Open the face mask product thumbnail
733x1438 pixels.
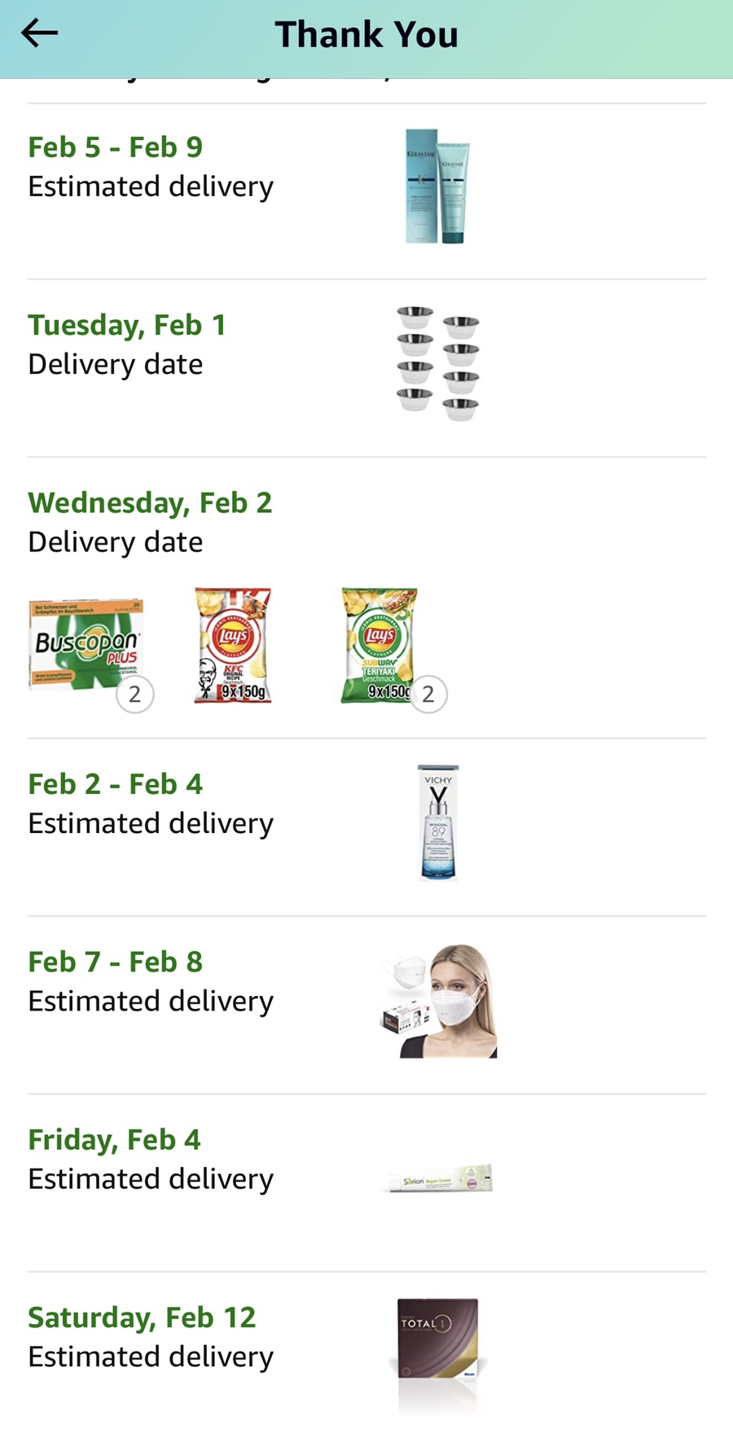(x=438, y=1001)
